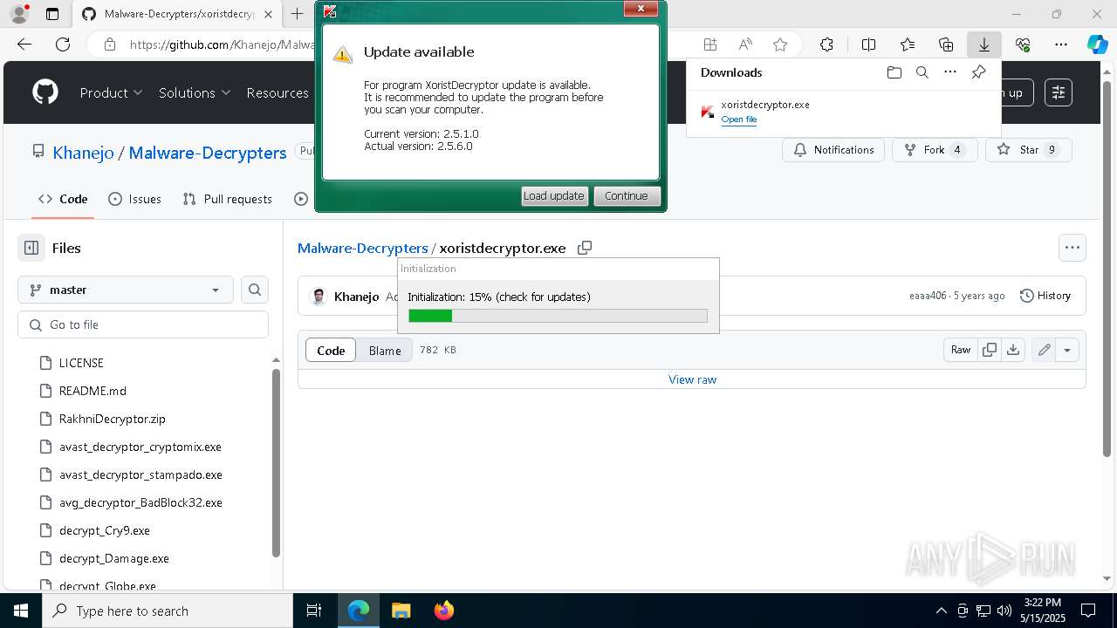Click the Downloads toolbar icon in Edge
Image resolution: width=1117 pixels, height=628 pixels.
(984, 44)
